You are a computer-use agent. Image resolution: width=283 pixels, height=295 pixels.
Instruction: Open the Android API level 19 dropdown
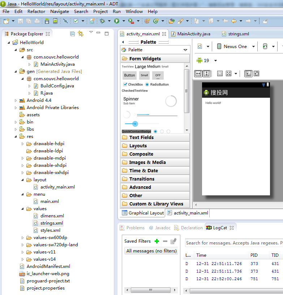pyautogui.click(x=207, y=61)
